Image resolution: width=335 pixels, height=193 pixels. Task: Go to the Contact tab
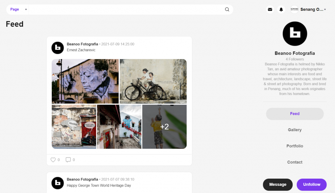coord(294,162)
